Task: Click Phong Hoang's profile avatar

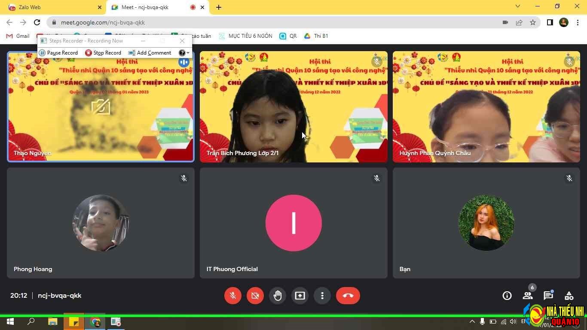Action: tap(101, 223)
